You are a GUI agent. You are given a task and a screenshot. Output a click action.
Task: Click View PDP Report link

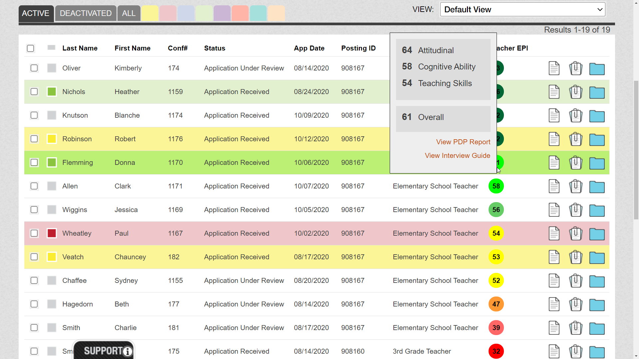(x=463, y=142)
